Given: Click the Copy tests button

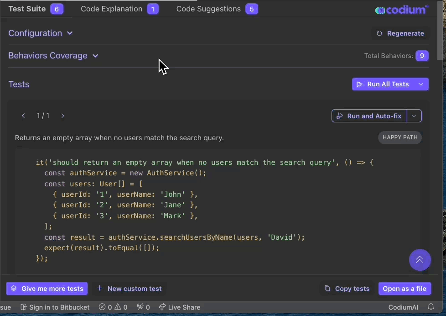Looking at the screenshot, I should coord(347,289).
